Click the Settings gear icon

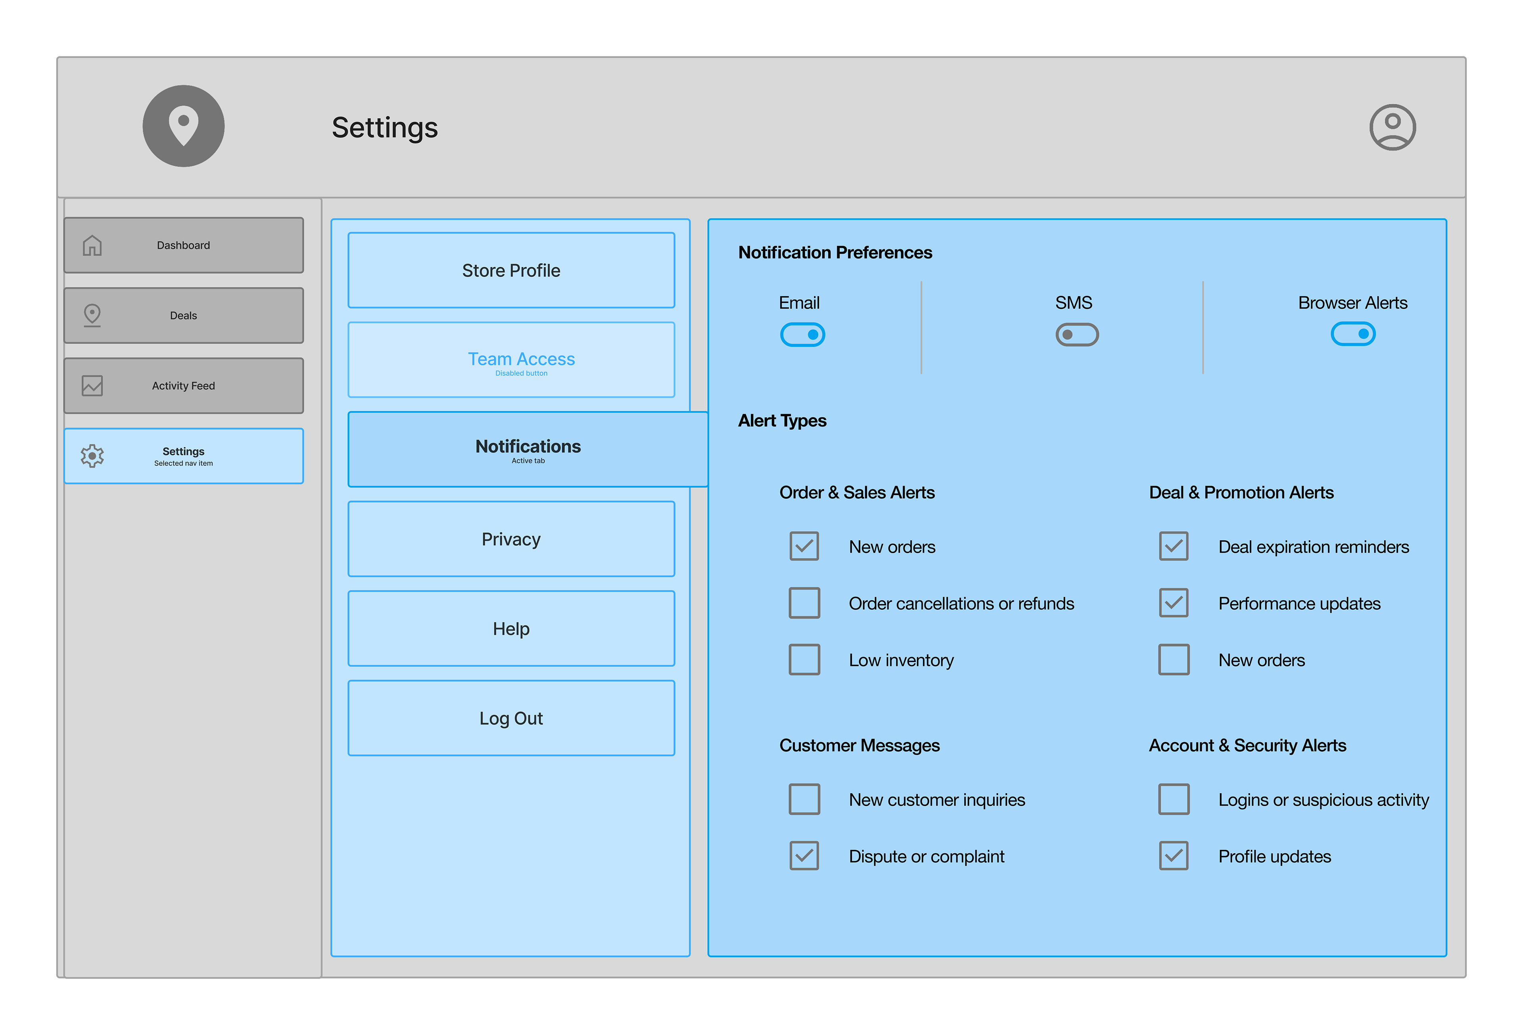(92, 456)
